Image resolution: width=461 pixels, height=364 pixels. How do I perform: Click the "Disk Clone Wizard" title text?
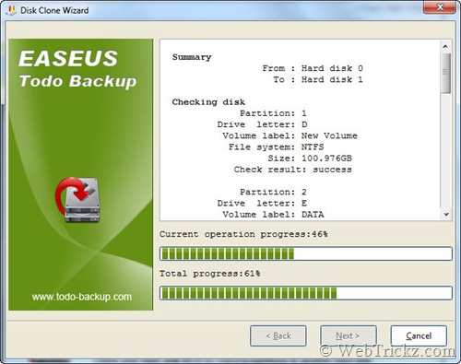click(54, 10)
